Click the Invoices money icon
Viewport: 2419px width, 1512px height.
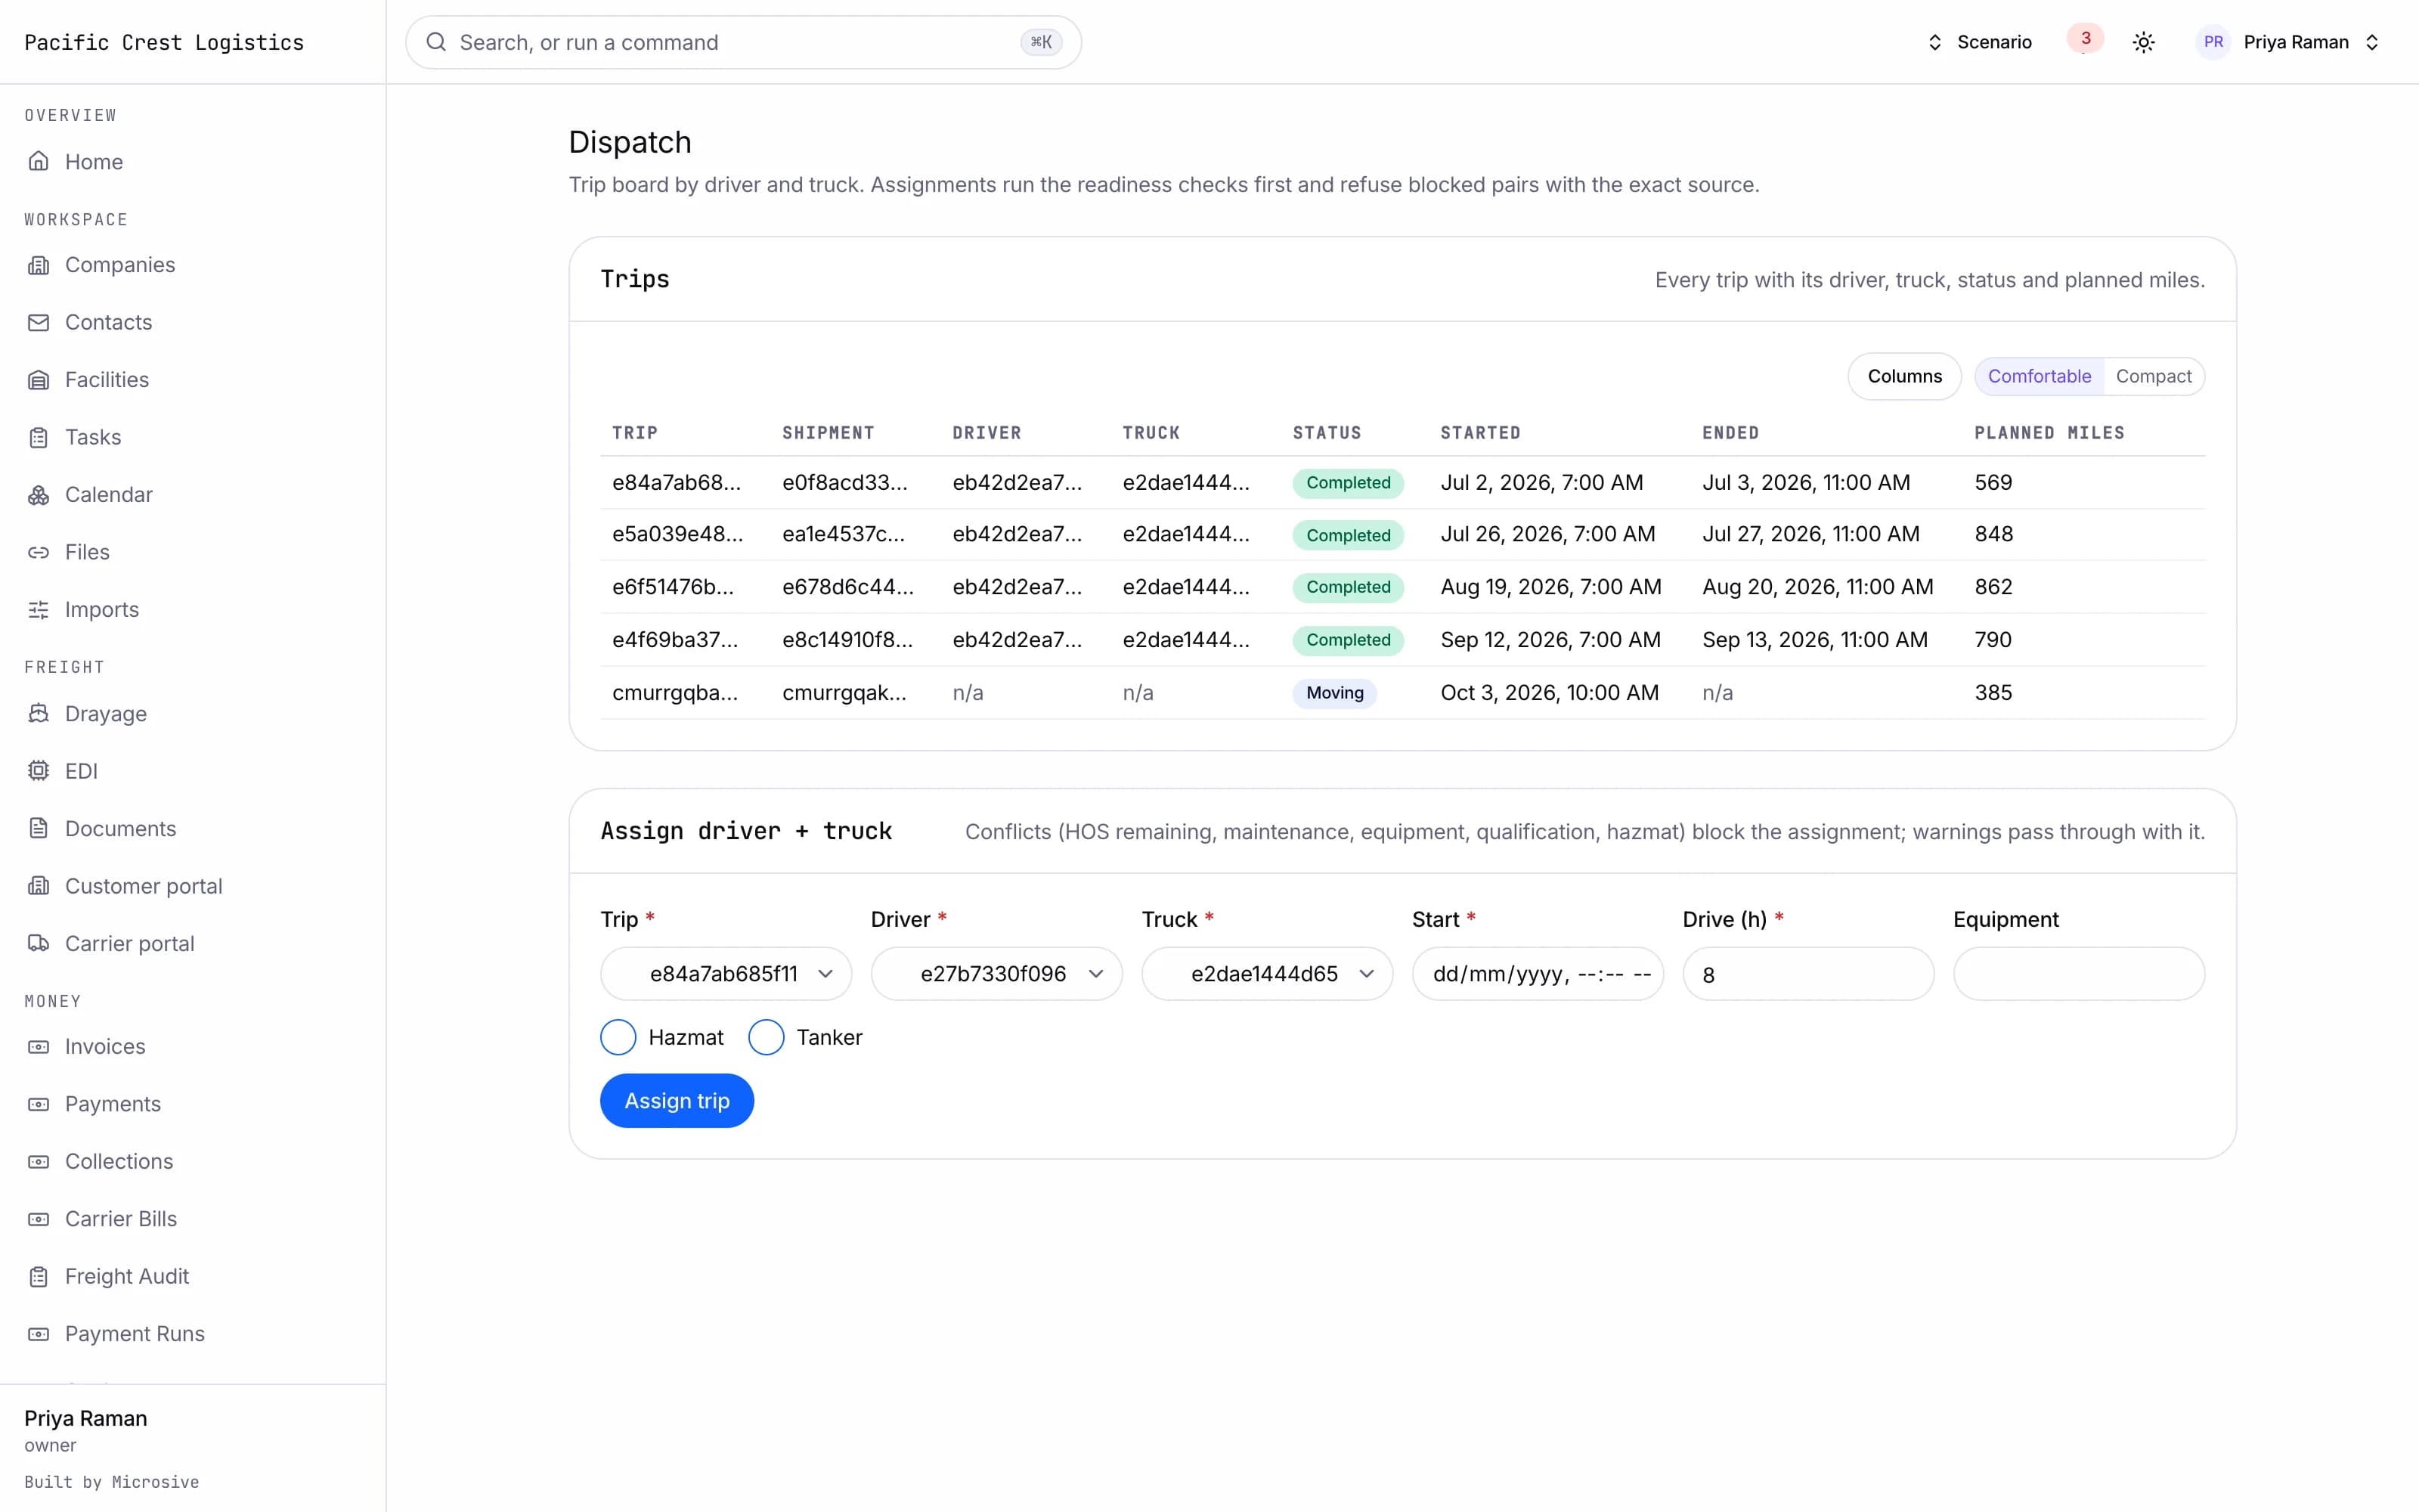pyautogui.click(x=38, y=1047)
